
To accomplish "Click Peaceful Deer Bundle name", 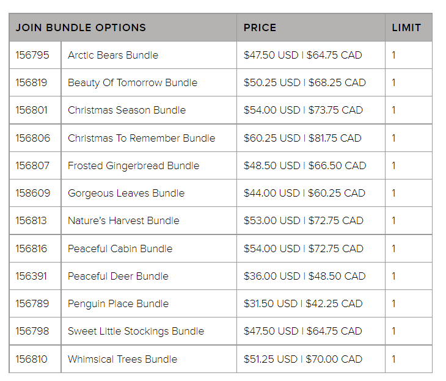I will tap(118, 276).
